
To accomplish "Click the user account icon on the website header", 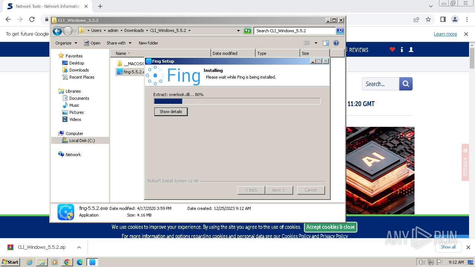I will (x=411, y=49).
